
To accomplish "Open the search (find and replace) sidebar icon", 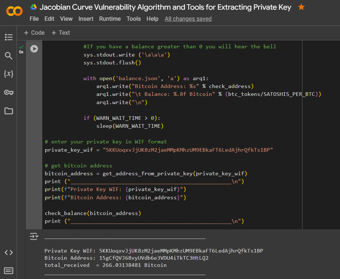I will click(9, 56).
